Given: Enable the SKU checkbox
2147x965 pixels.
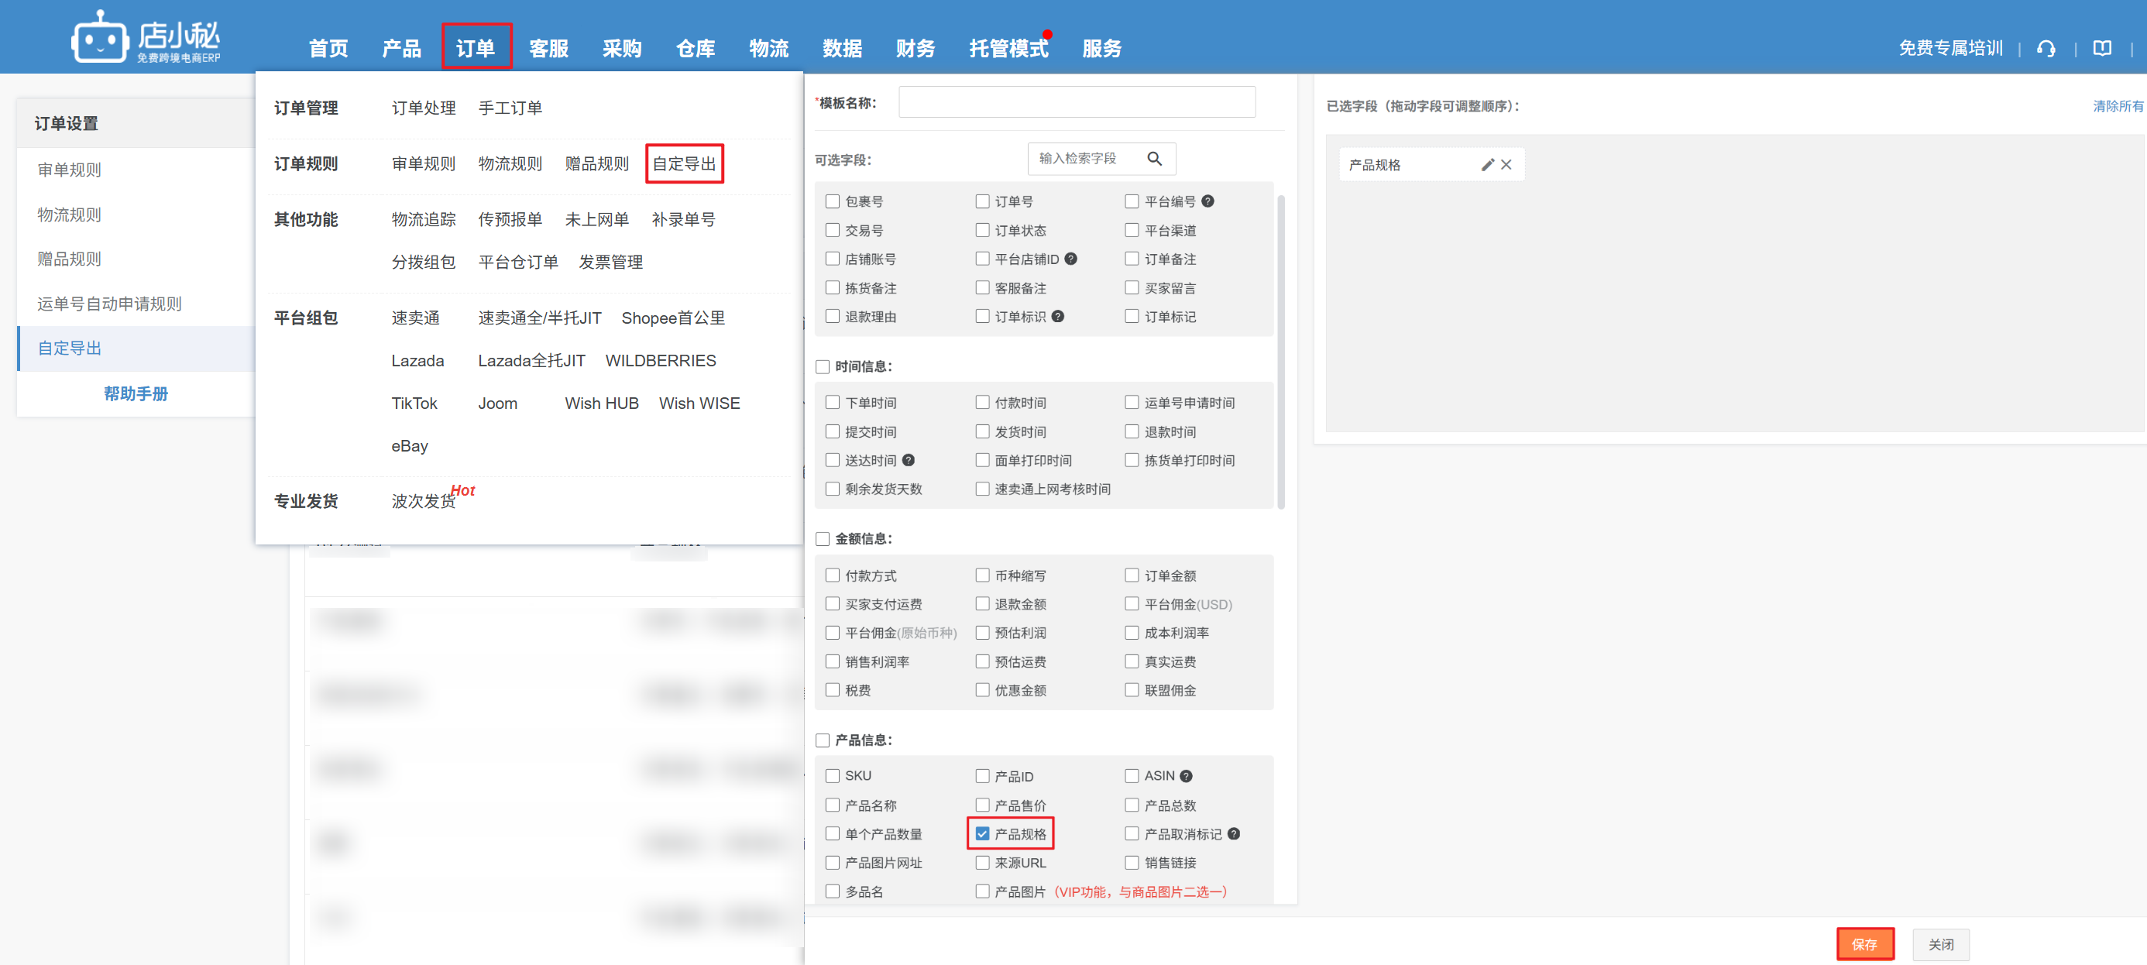Looking at the screenshot, I should coord(832,776).
